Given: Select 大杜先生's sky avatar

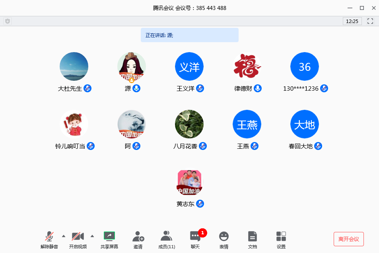Looking at the screenshot, I should coord(74,66).
